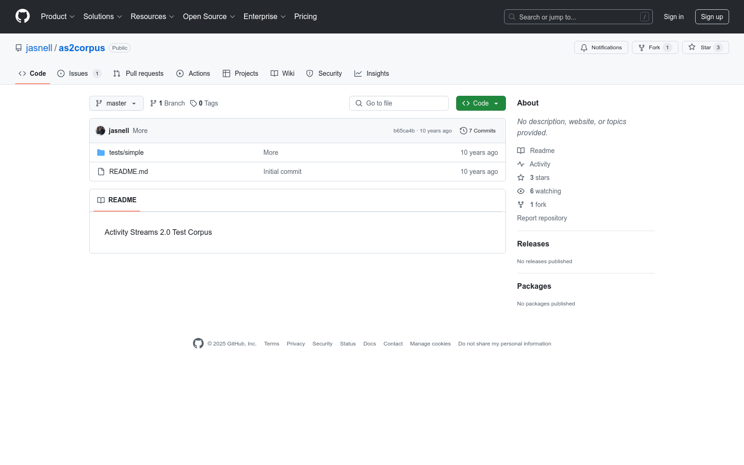This screenshot has height=465, width=744.
Task: Focus the Go to file field
Action: coord(399,103)
